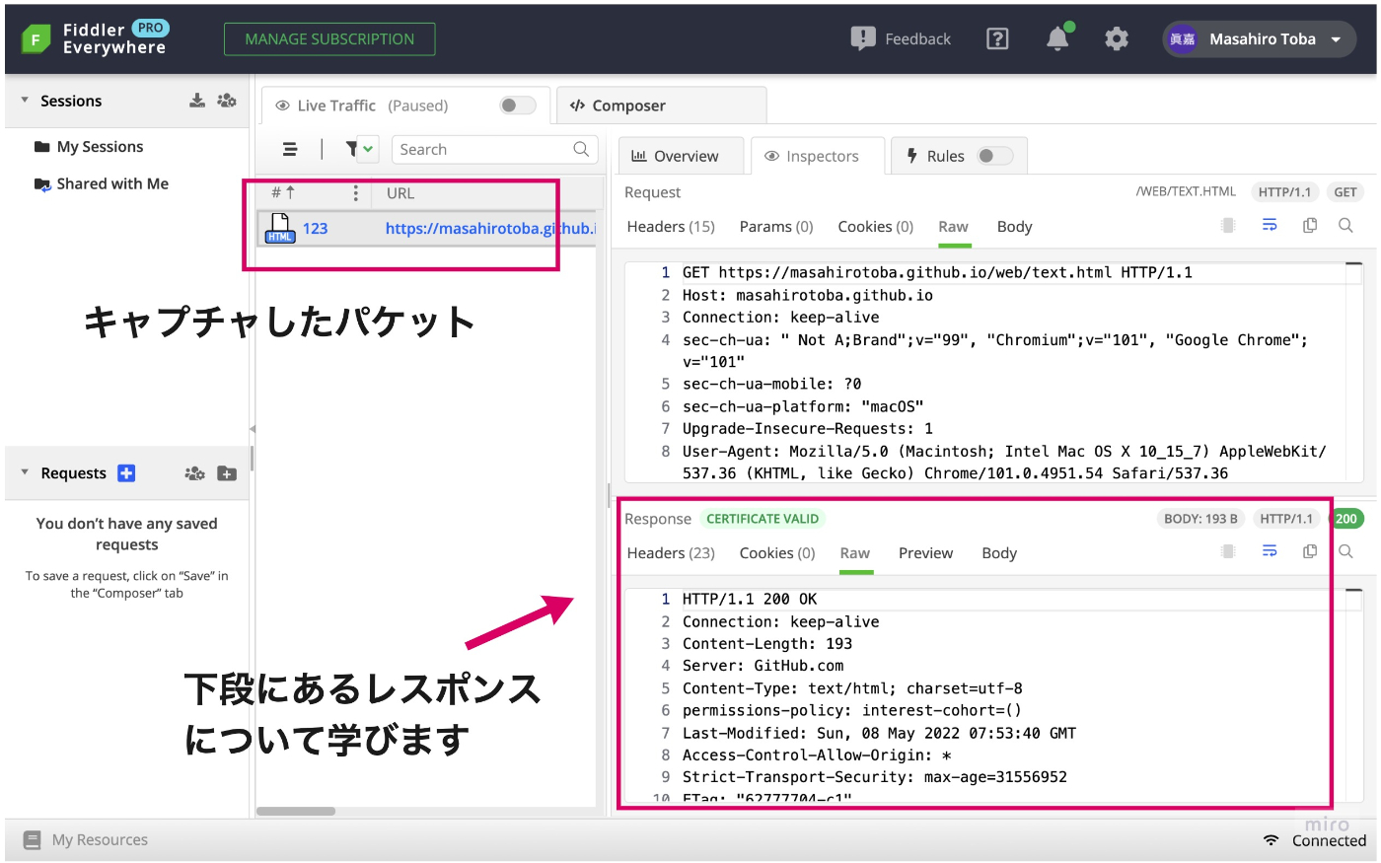Screen dimensions: 1381x863
Task: Search within the Response pane
Action: coord(1345,551)
